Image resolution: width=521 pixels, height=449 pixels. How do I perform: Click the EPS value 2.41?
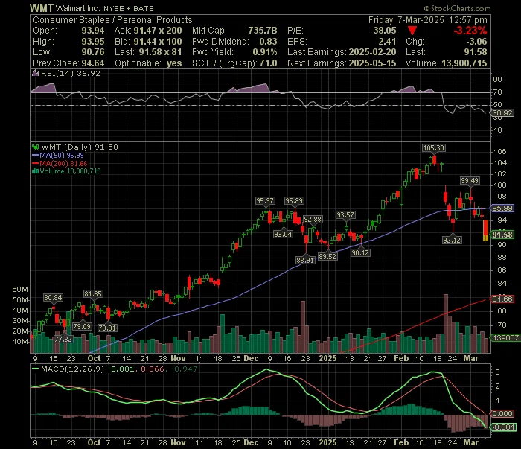388,42
